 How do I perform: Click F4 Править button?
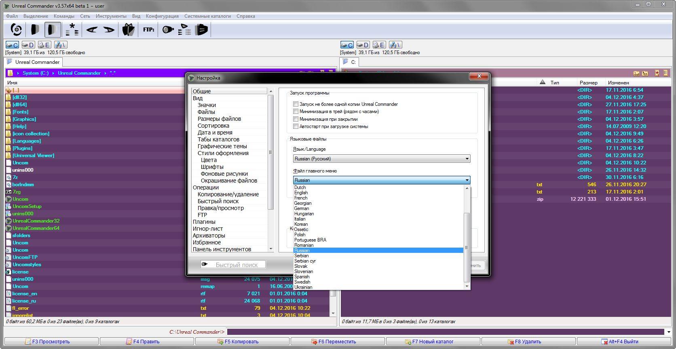(146, 342)
